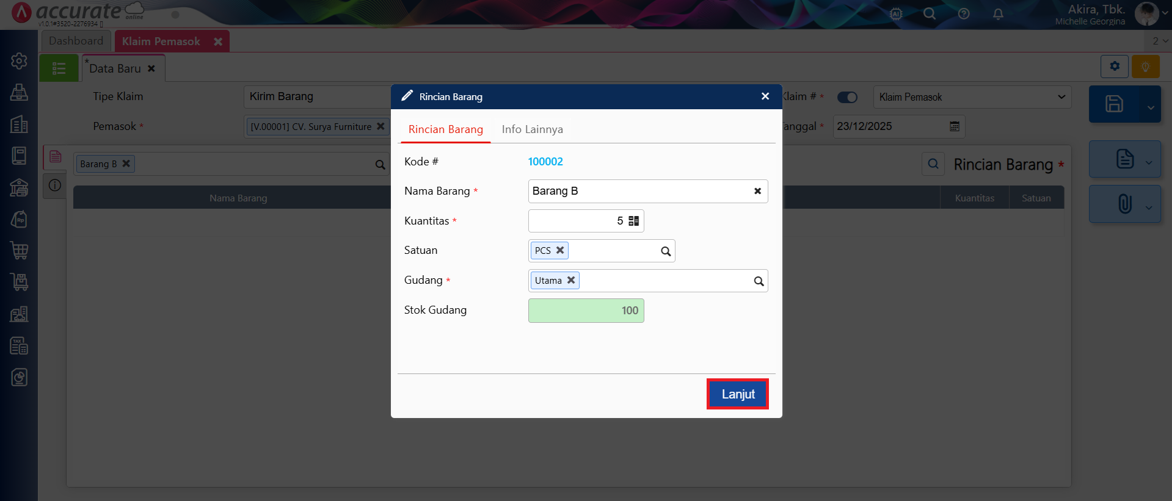Expand the attachment button dropdown arrow
This screenshot has height=501, width=1172.
(x=1149, y=207)
